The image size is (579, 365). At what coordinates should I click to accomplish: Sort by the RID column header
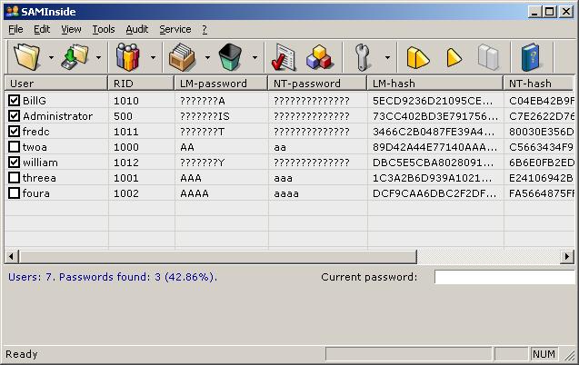coord(141,84)
